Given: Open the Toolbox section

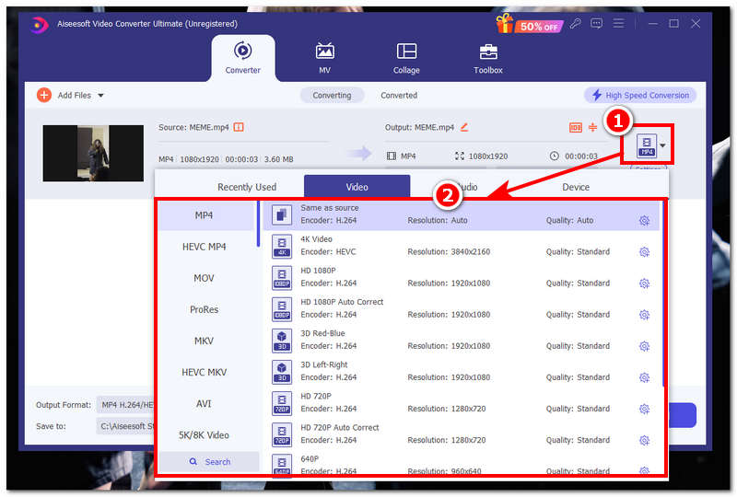Looking at the screenshot, I should click(x=488, y=59).
